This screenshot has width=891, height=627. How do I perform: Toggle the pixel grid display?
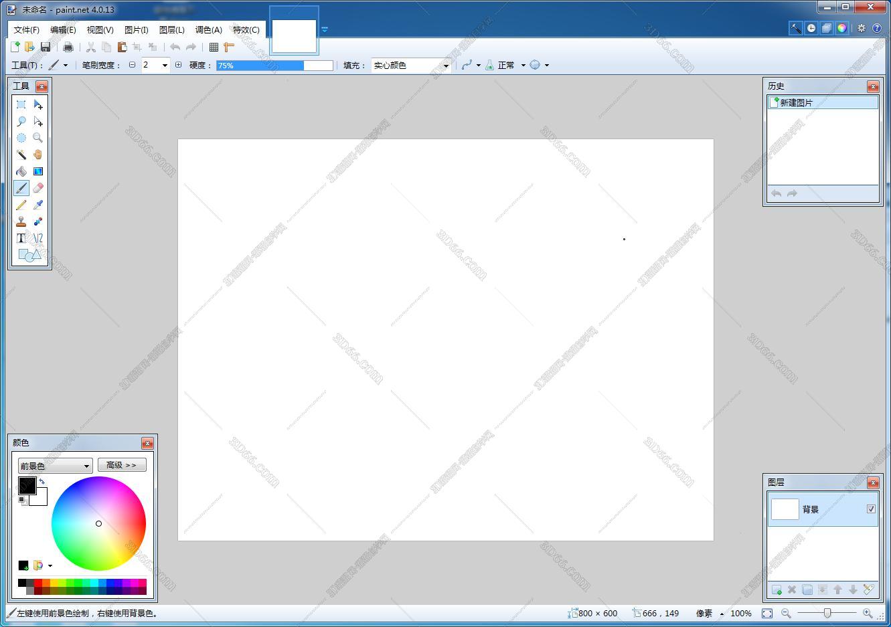tap(214, 47)
